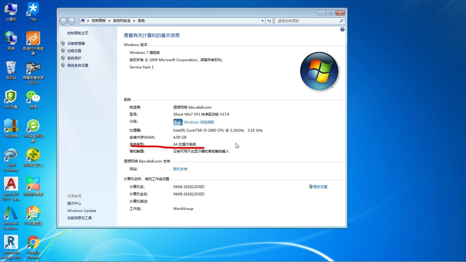Viewport: 466px width, 262px height.
Task: Open Autodesk ReCap 360 shortcut
Action: click(x=11, y=247)
